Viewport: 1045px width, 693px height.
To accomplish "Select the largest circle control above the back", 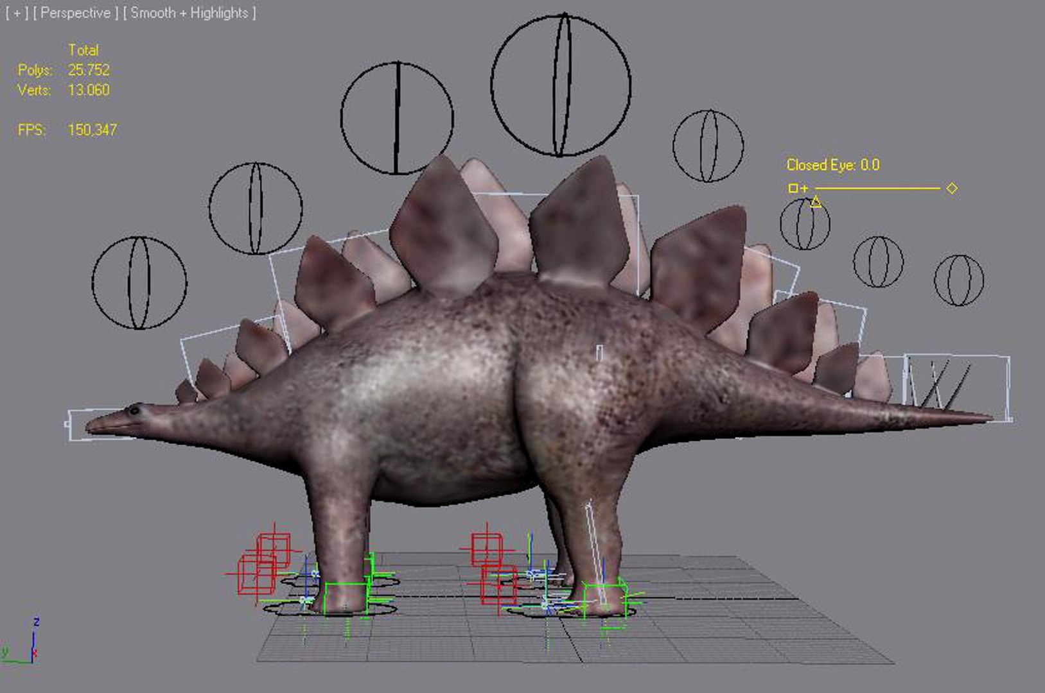I will coord(561,85).
